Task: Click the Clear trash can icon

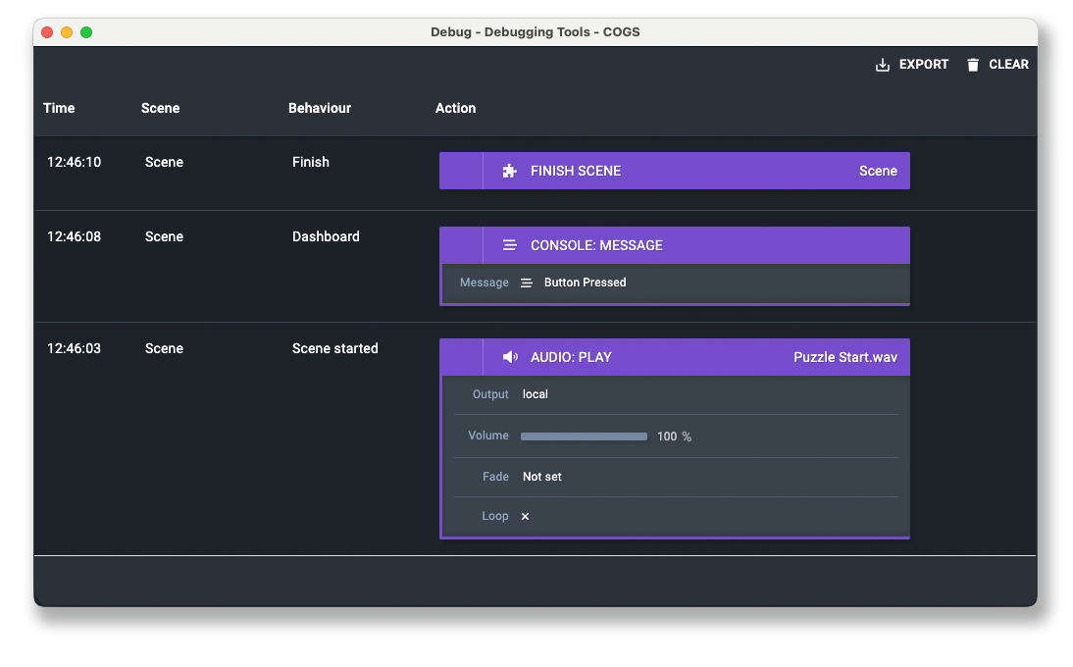Action: [973, 65]
